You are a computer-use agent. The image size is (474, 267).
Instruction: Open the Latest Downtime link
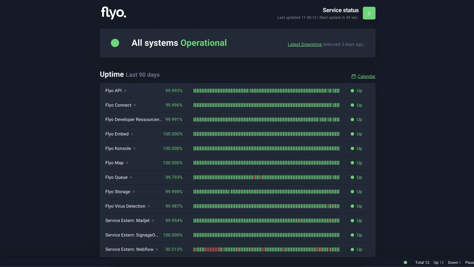pyautogui.click(x=305, y=44)
